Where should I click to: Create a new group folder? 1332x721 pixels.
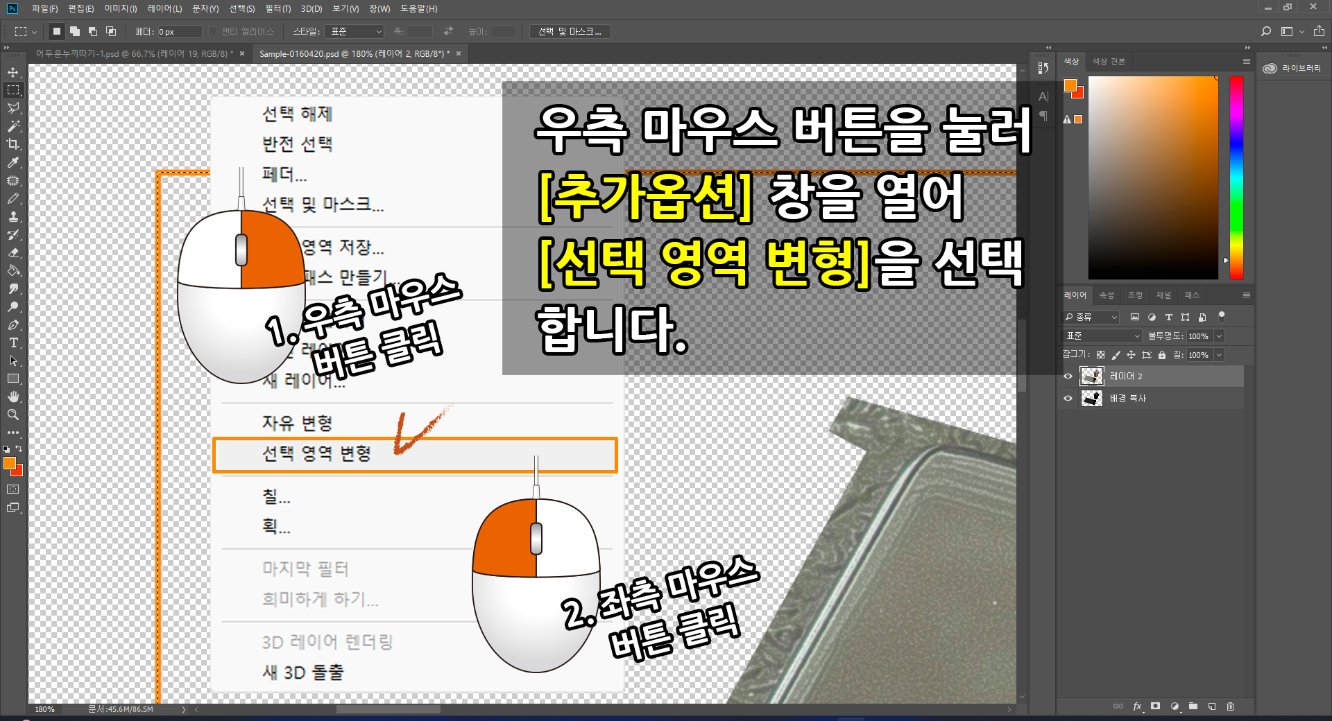1193,706
